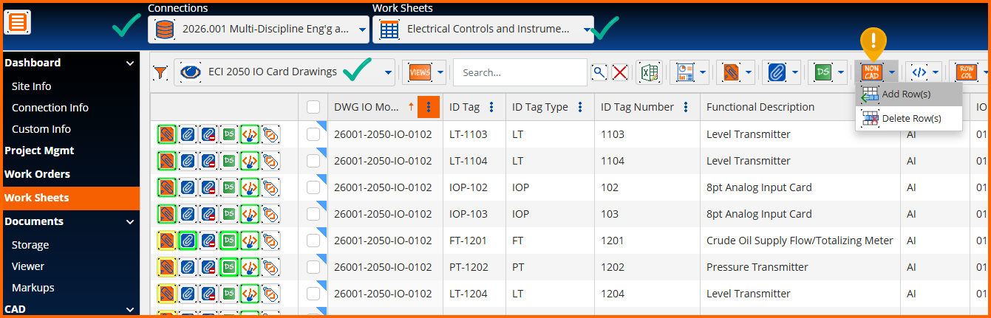
Task: Select Add Row(s) menu entry
Action: tap(909, 94)
